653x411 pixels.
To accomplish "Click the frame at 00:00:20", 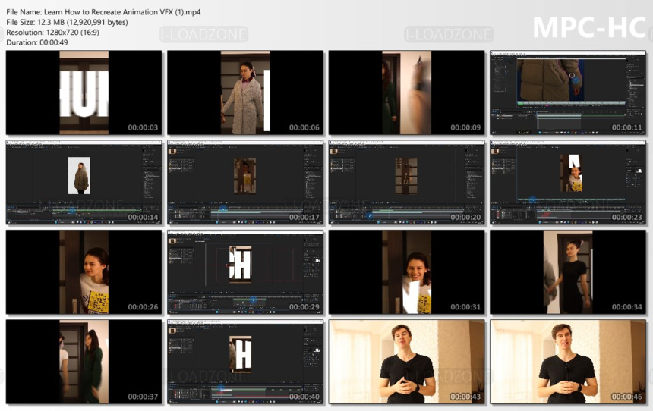I will pyautogui.click(x=406, y=182).
